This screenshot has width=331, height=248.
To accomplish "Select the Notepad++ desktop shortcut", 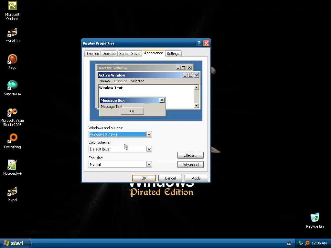I will pyautogui.click(x=12, y=168).
